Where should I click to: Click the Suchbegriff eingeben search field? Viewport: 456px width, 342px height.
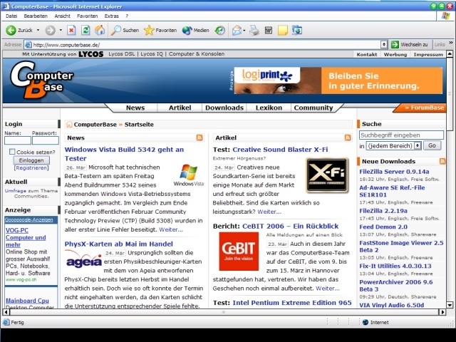[x=401, y=135]
